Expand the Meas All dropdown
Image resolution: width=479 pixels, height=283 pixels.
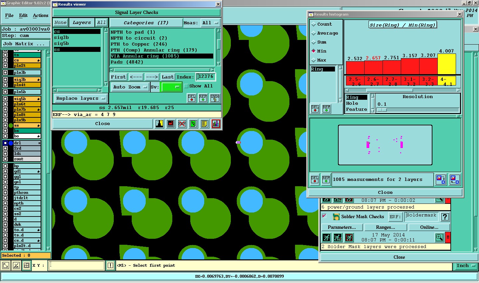click(210, 23)
